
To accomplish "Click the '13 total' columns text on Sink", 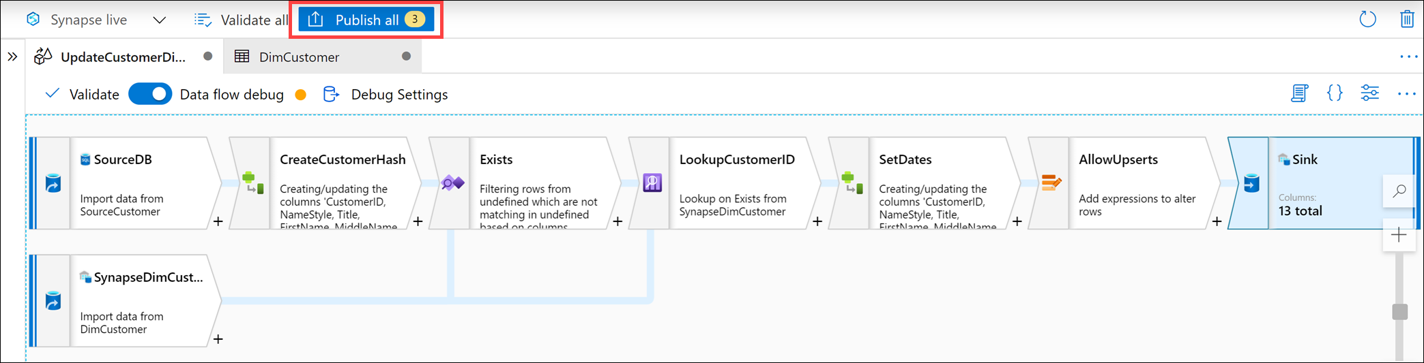I will click(1301, 211).
